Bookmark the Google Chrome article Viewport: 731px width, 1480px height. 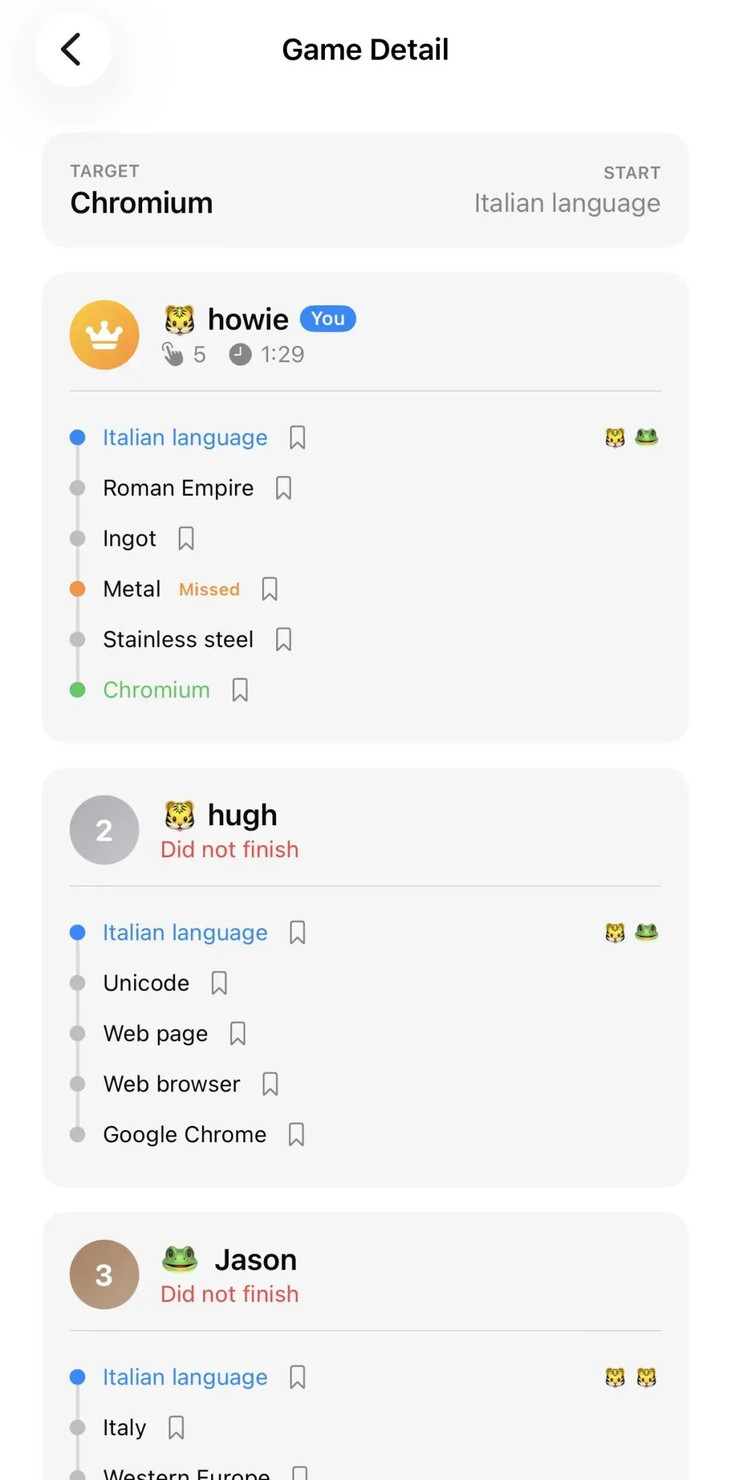(296, 1135)
